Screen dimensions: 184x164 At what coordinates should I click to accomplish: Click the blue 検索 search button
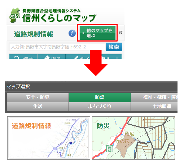pos(114,47)
